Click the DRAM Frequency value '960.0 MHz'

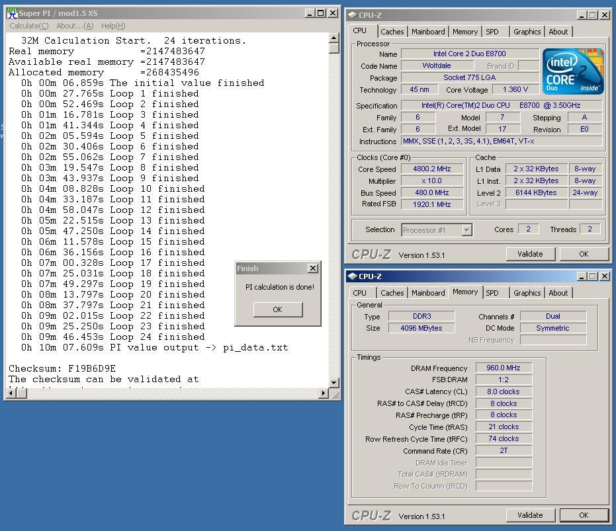point(504,368)
